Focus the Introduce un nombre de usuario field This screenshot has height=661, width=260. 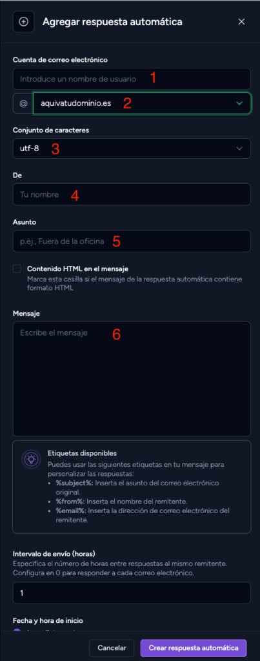point(132,78)
